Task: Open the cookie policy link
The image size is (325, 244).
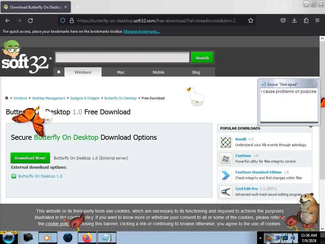Action: 58,224
